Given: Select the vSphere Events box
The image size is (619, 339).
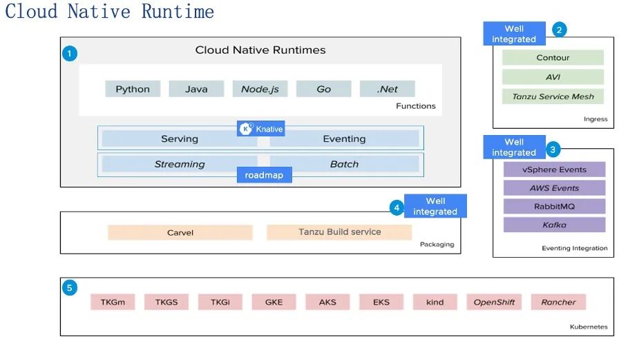Looking at the screenshot, I should [554, 169].
